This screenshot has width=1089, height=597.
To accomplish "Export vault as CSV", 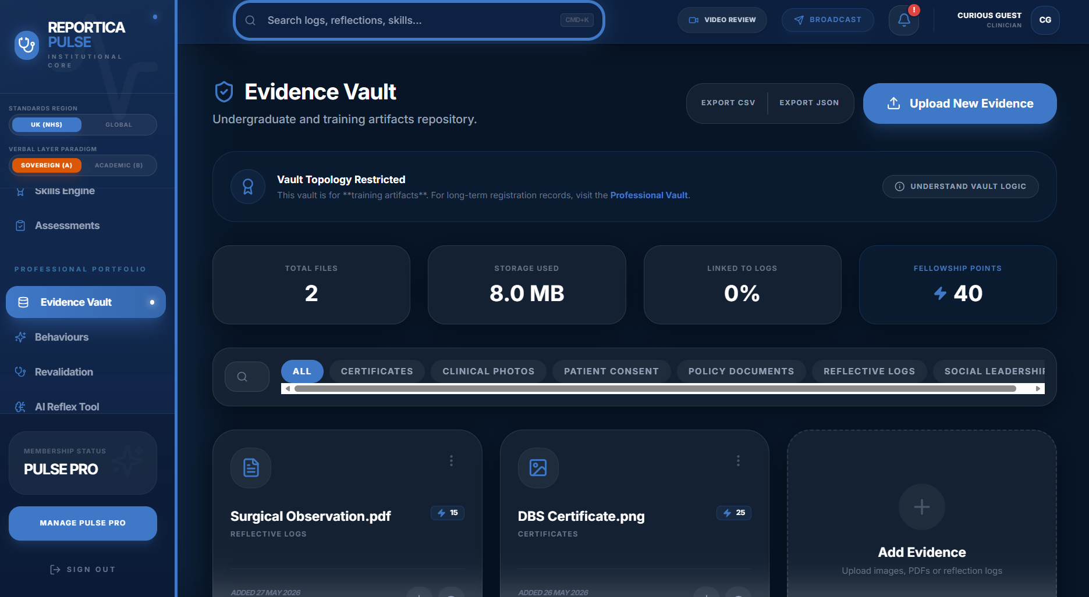I will [x=728, y=103].
